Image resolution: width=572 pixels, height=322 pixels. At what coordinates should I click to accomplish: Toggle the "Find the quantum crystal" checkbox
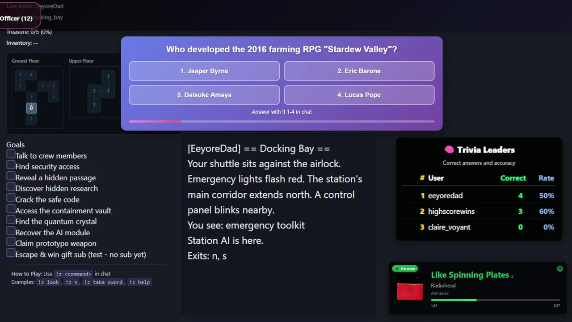point(11,220)
